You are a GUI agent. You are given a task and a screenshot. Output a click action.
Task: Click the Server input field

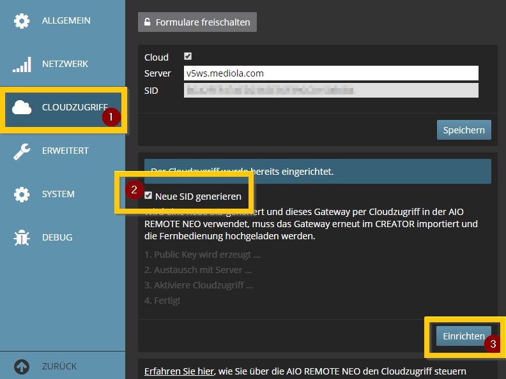click(330, 73)
